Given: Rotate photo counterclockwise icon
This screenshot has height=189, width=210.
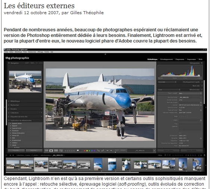Looking at the screenshot, I should pos(99,151).
